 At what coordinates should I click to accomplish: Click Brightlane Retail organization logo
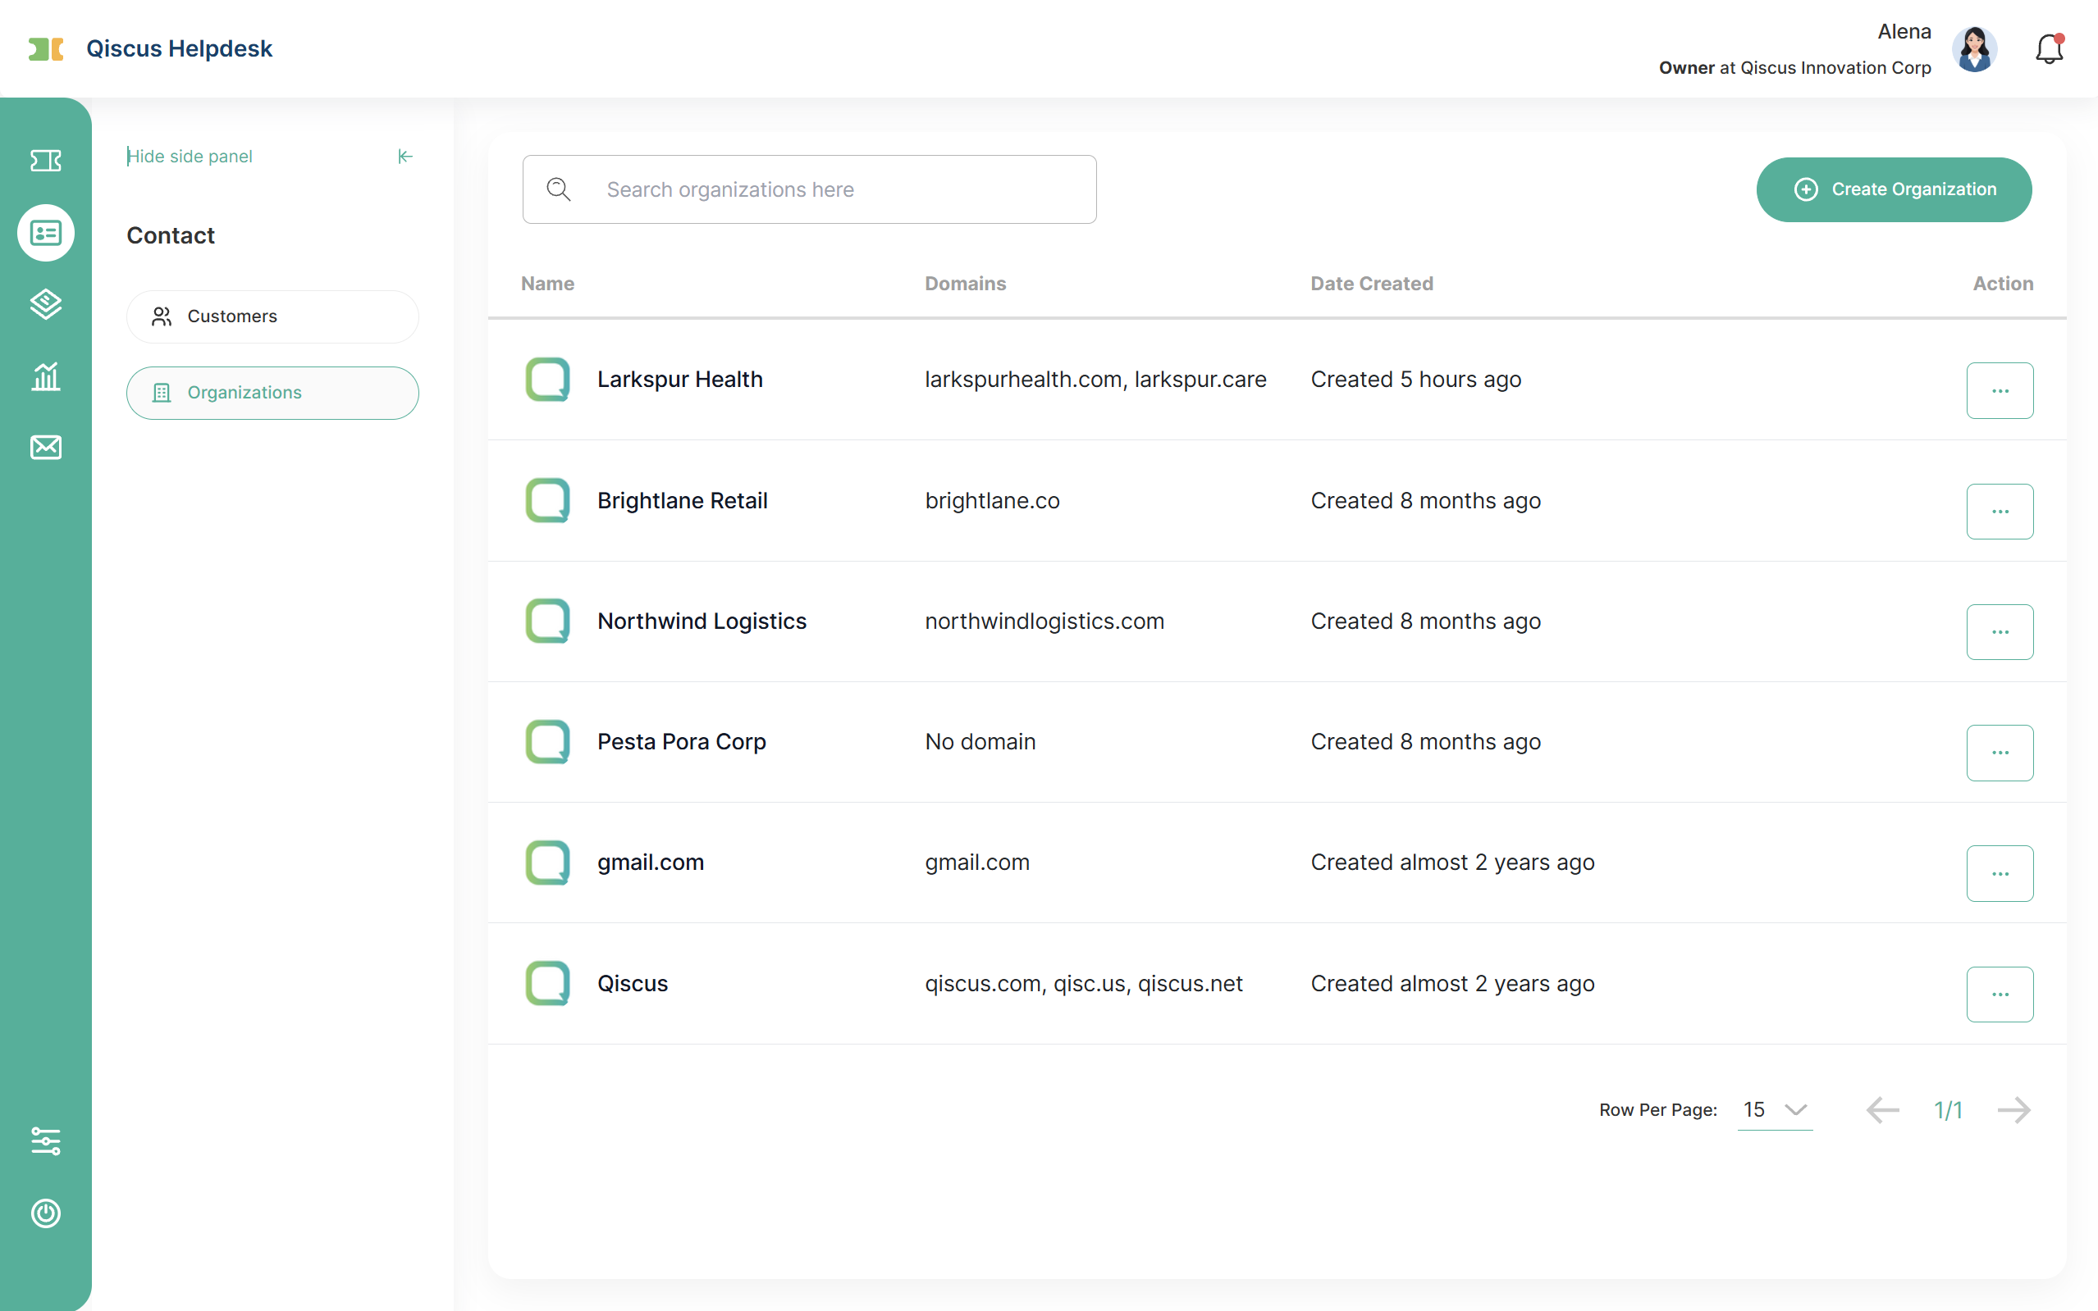[547, 500]
